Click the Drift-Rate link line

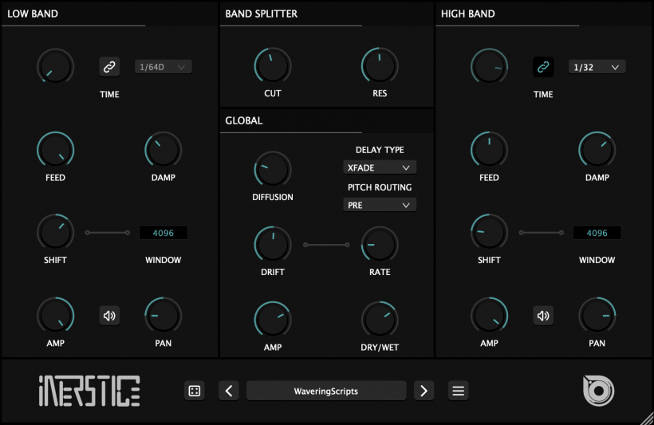pos(326,245)
